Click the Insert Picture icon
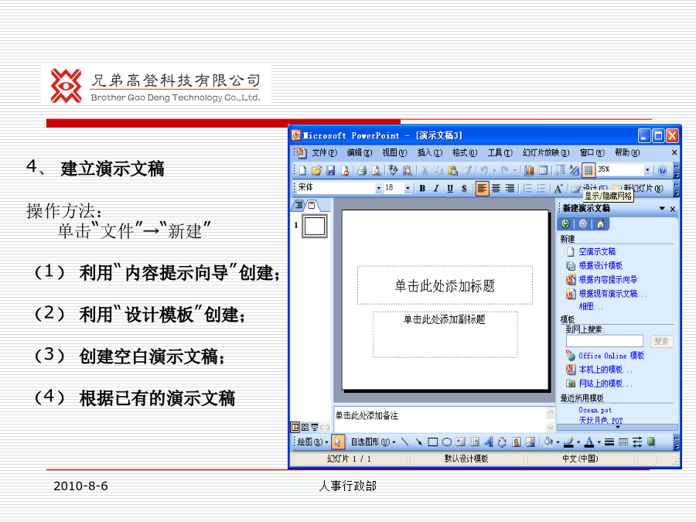Image resolution: width=696 pixels, height=522 pixels. 531,442
